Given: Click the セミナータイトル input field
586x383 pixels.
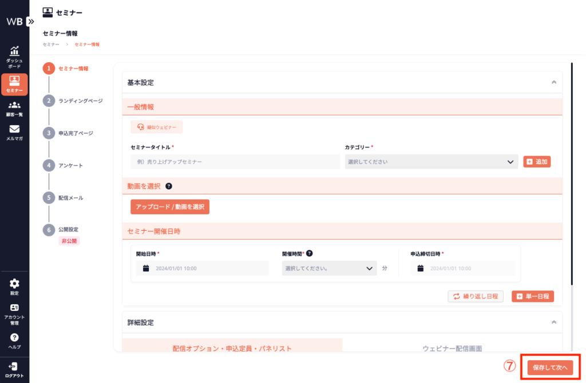Looking at the screenshot, I should (x=235, y=162).
